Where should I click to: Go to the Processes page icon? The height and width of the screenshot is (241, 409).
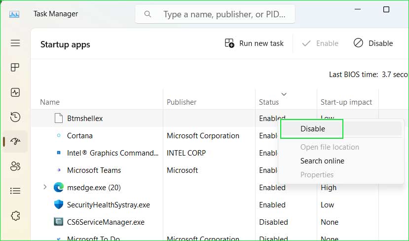[15, 67]
